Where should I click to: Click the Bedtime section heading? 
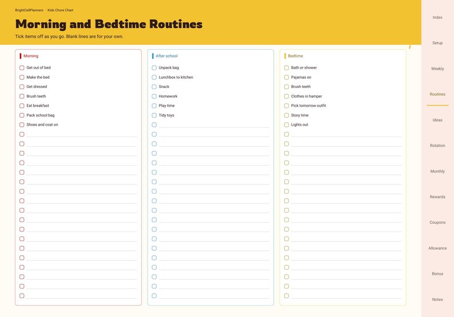point(296,56)
